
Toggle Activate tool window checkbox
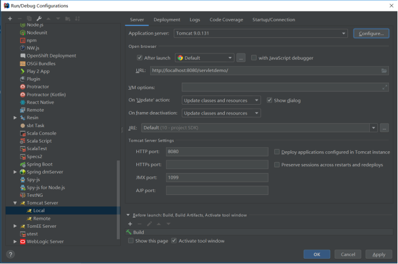(x=174, y=240)
